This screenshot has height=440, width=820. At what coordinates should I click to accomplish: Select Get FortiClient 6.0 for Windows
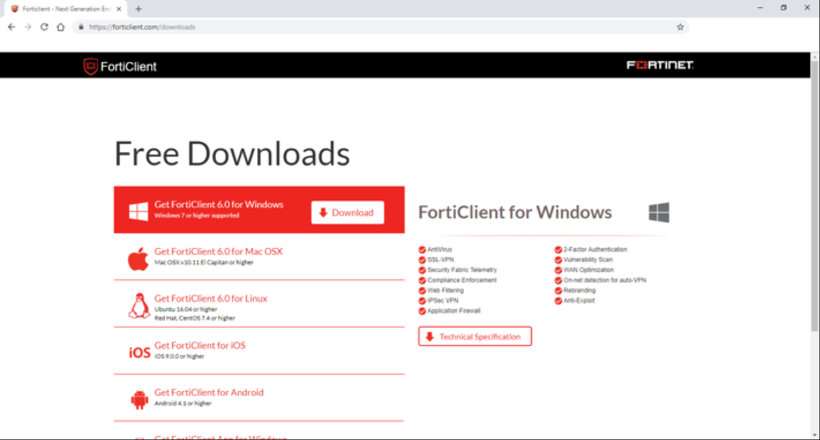[219, 205]
